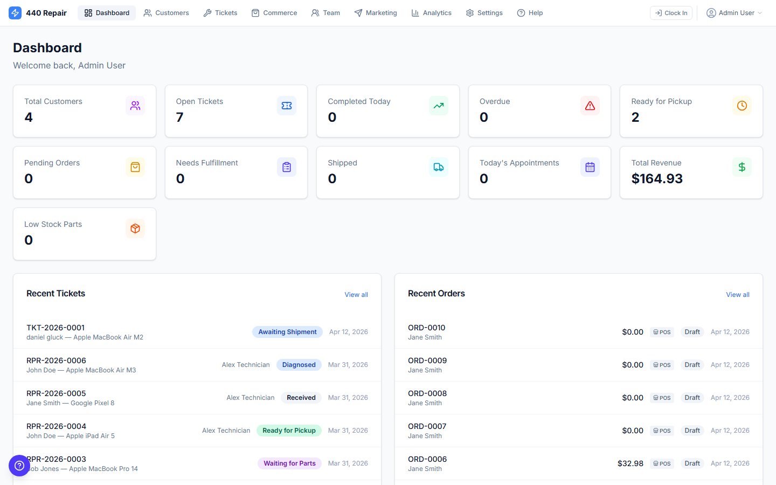Viewport: 776px width, 485px height.
Task: Click the Total Customers people icon
Action: pyautogui.click(x=135, y=106)
